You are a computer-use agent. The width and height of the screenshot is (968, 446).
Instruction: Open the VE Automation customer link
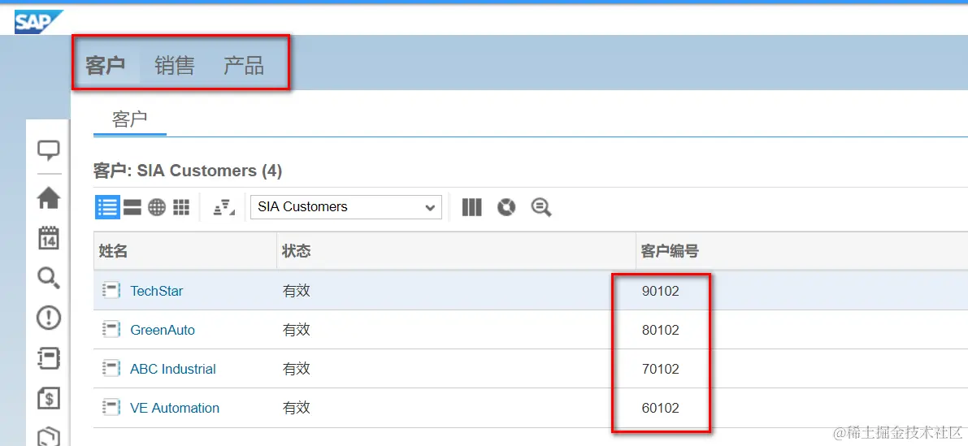(x=175, y=408)
